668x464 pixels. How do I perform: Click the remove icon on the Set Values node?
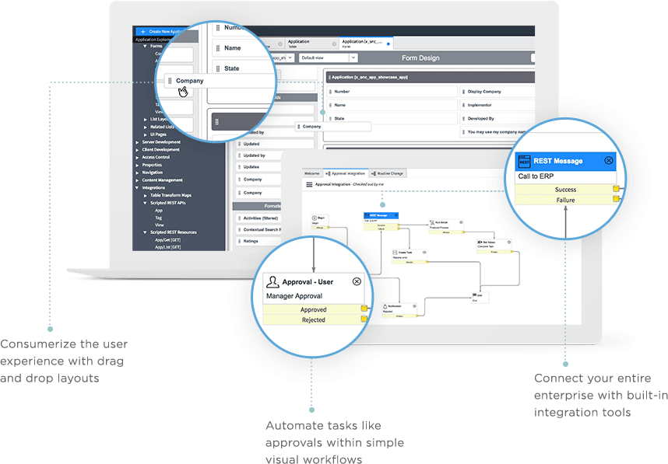[509, 242]
